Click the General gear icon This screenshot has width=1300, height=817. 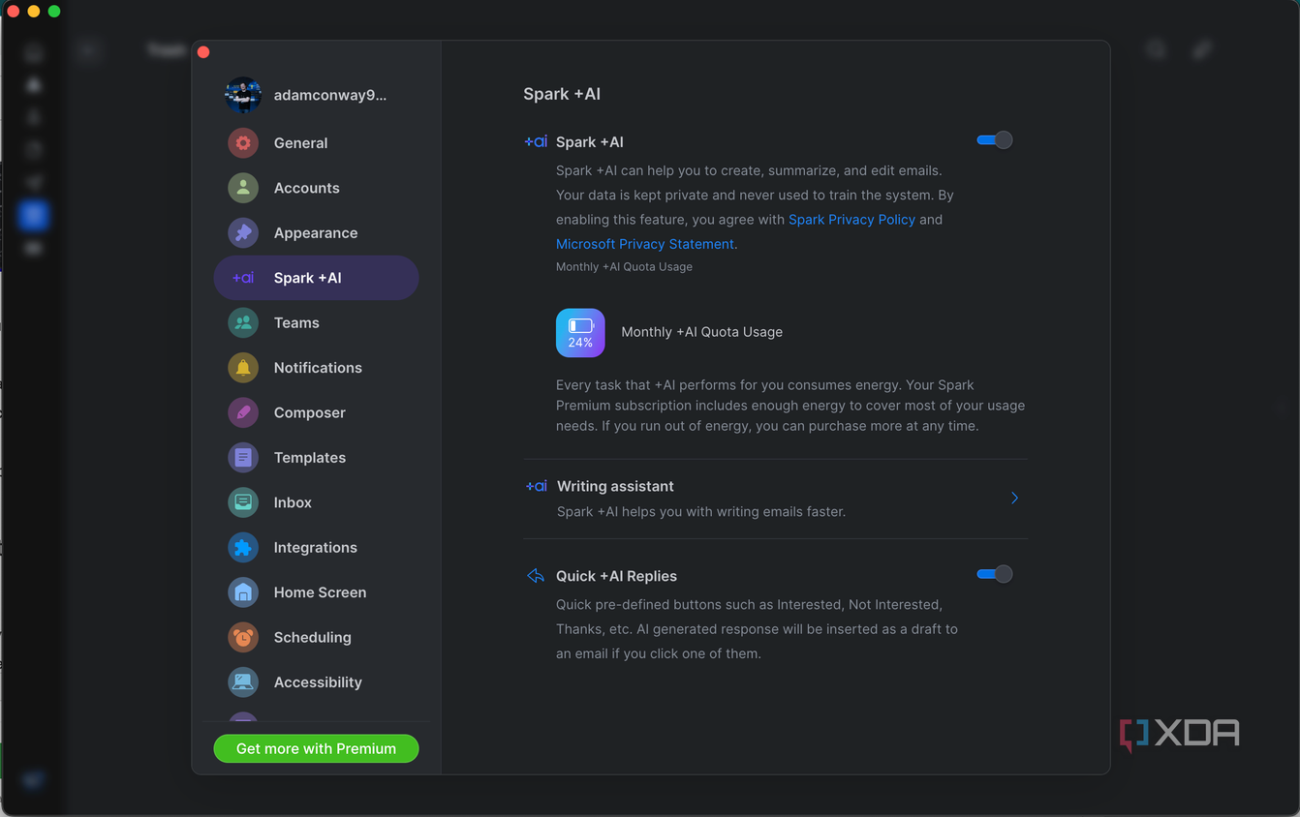coord(243,143)
